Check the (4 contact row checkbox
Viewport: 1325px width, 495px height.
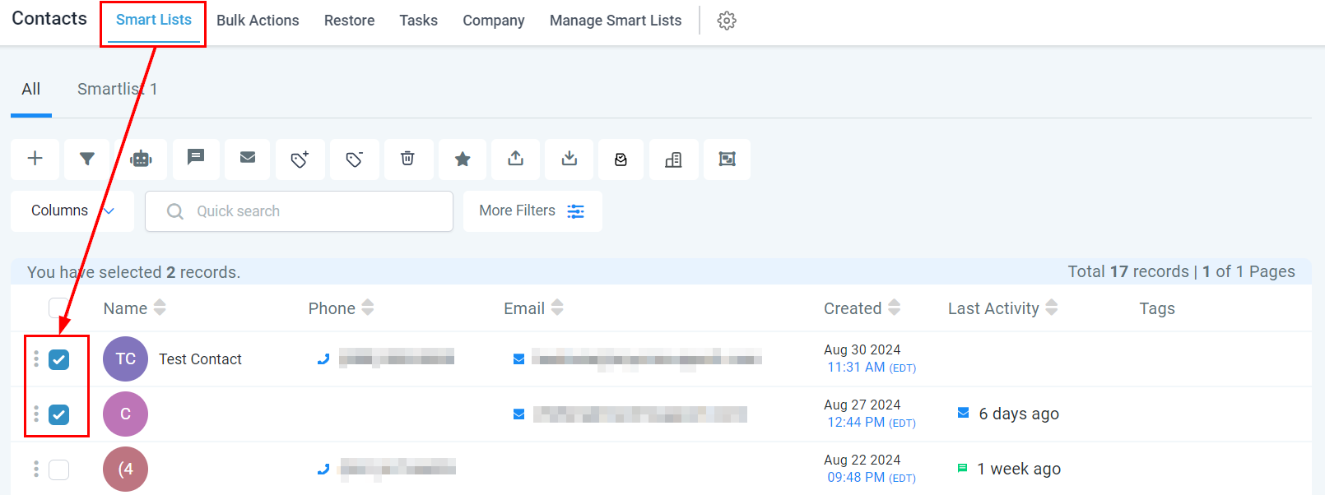(x=58, y=470)
